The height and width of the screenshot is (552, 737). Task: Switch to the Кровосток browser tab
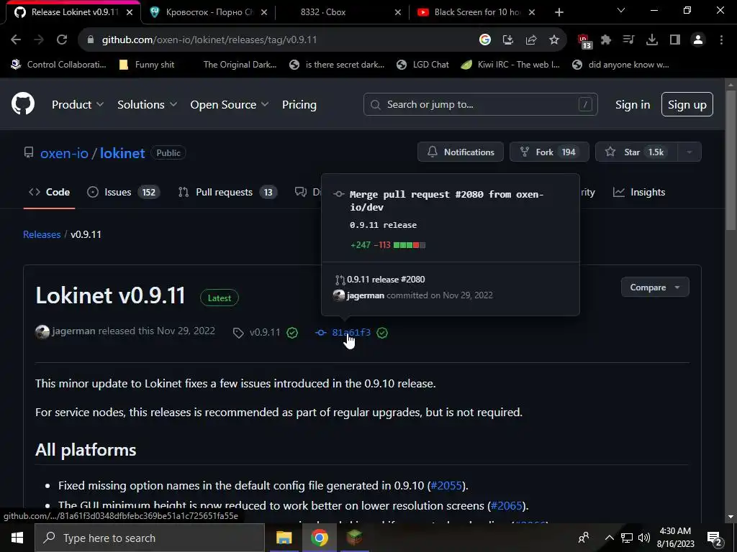(x=208, y=12)
